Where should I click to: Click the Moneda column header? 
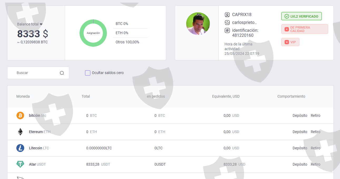click(x=23, y=96)
